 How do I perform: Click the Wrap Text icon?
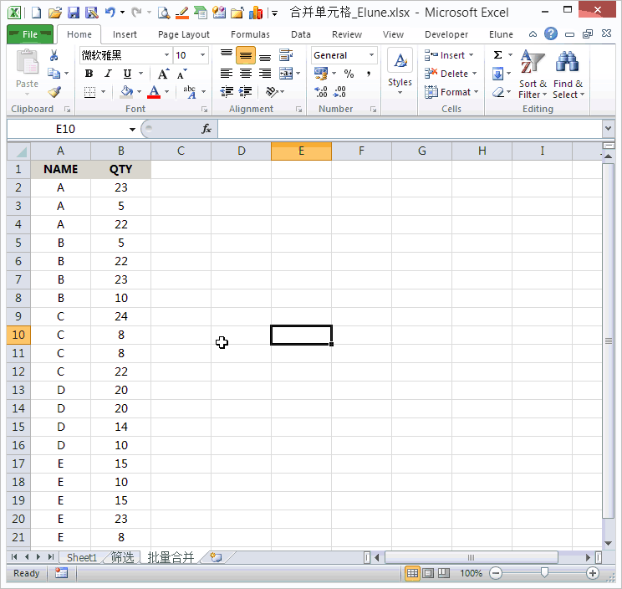point(286,55)
